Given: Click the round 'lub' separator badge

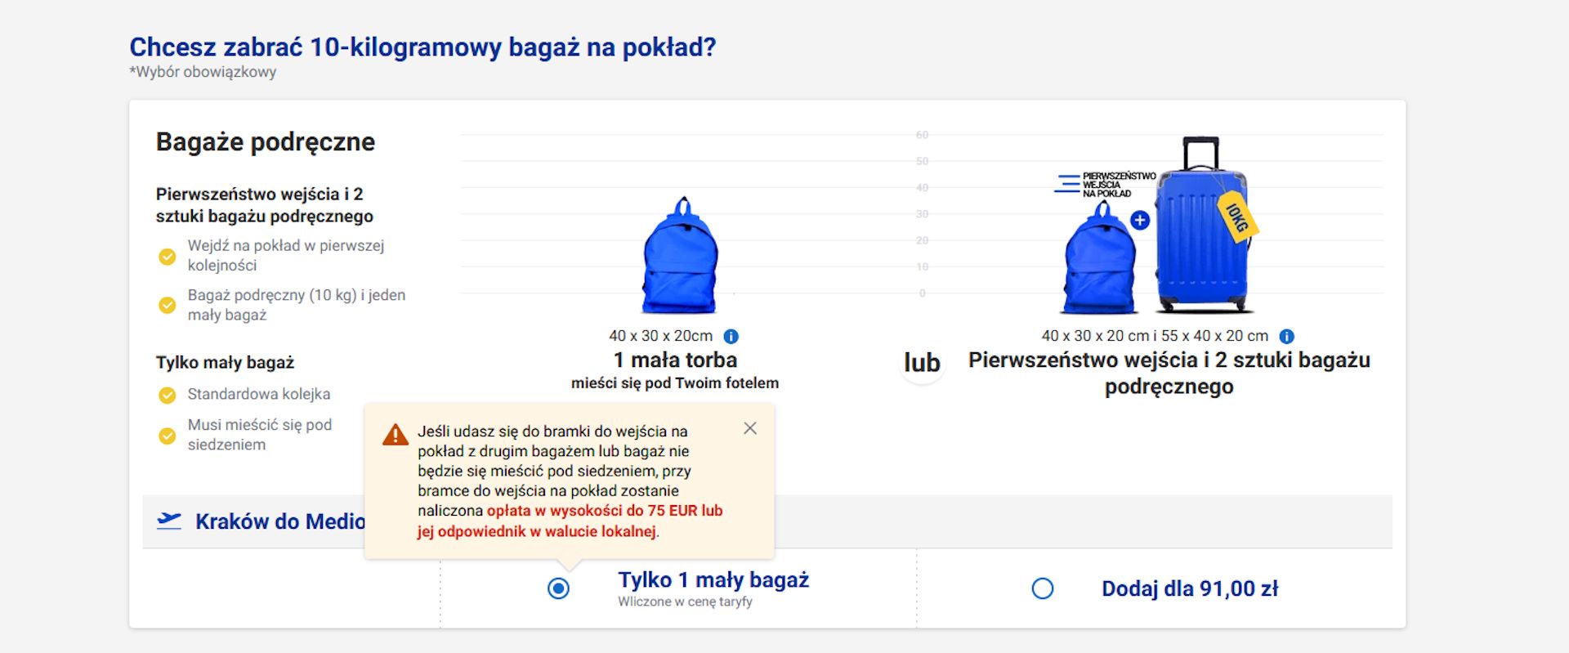Looking at the screenshot, I should coord(922,363).
